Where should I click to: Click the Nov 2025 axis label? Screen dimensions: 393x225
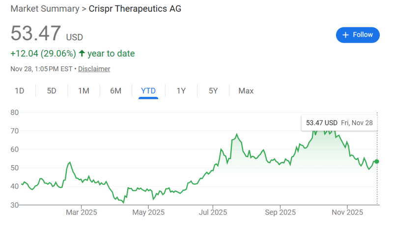347,213
